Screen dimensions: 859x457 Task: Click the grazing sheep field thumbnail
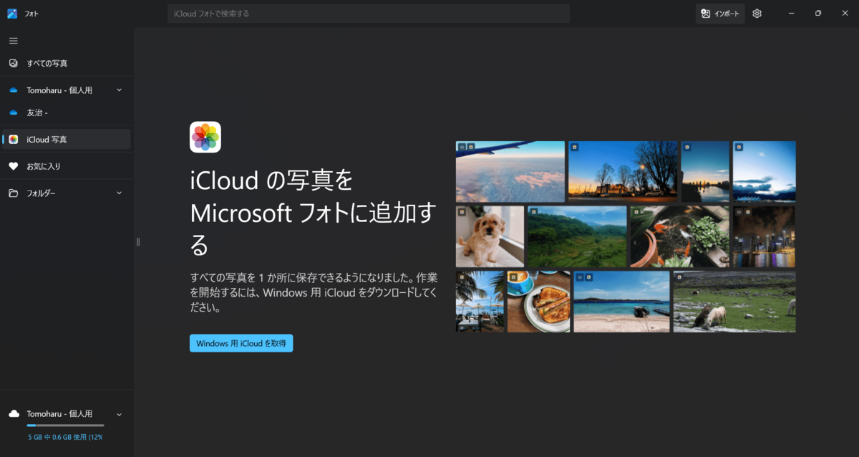pyautogui.click(x=734, y=302)
